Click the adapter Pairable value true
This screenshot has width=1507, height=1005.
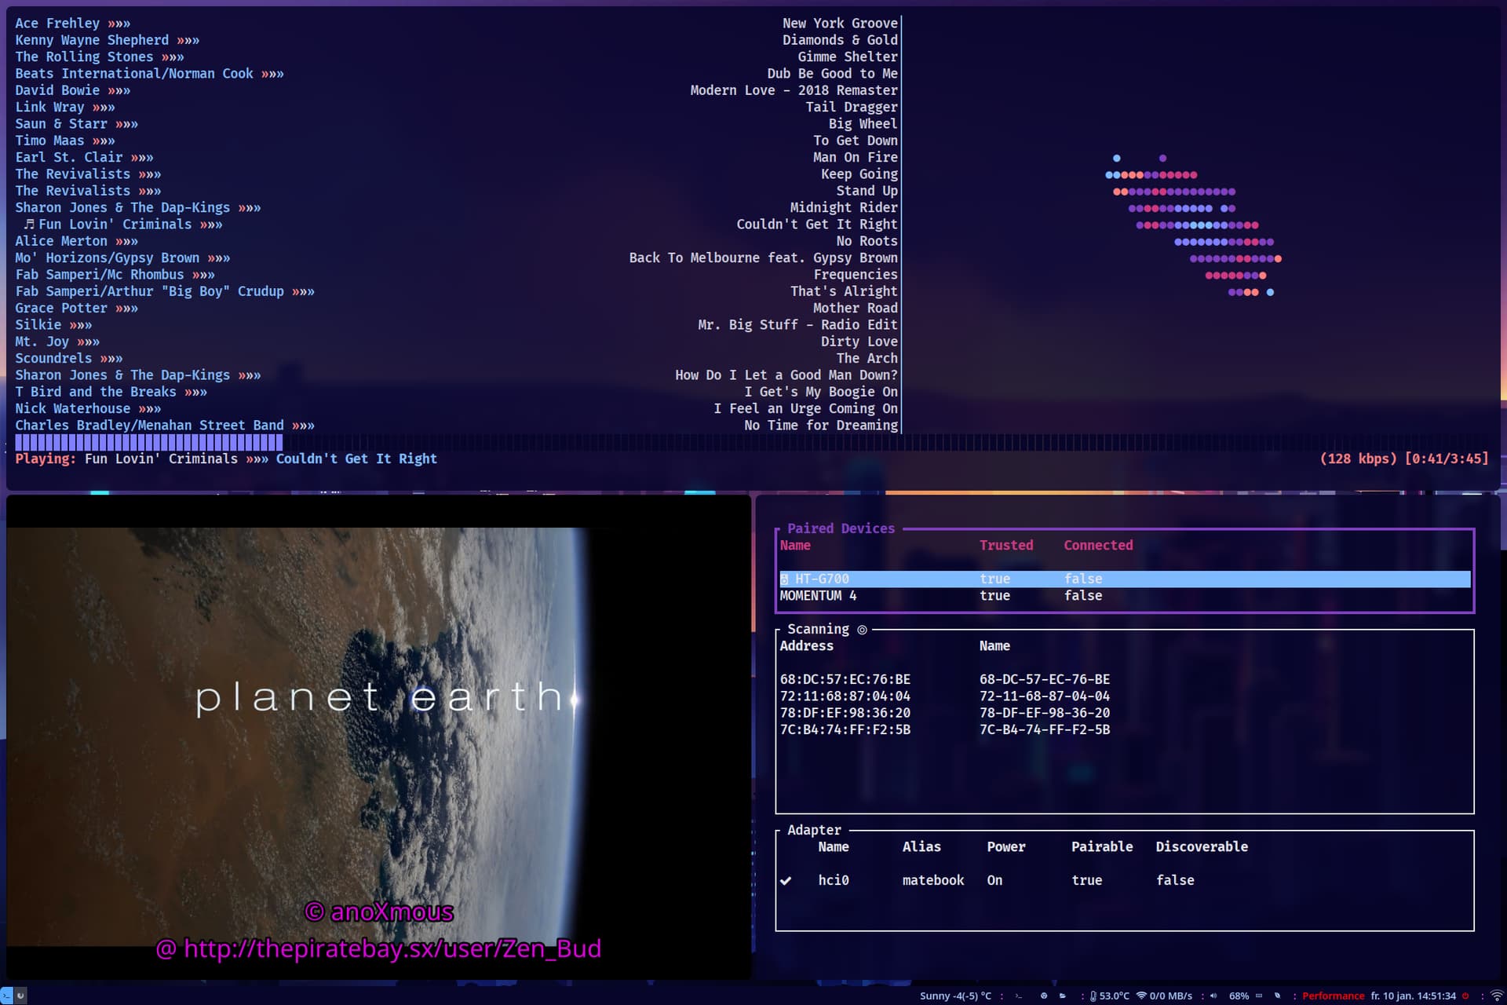[1086, 881]
